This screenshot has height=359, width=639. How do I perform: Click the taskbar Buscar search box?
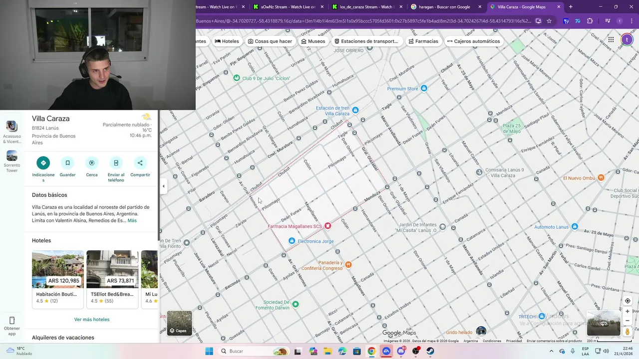coord(253,351)
